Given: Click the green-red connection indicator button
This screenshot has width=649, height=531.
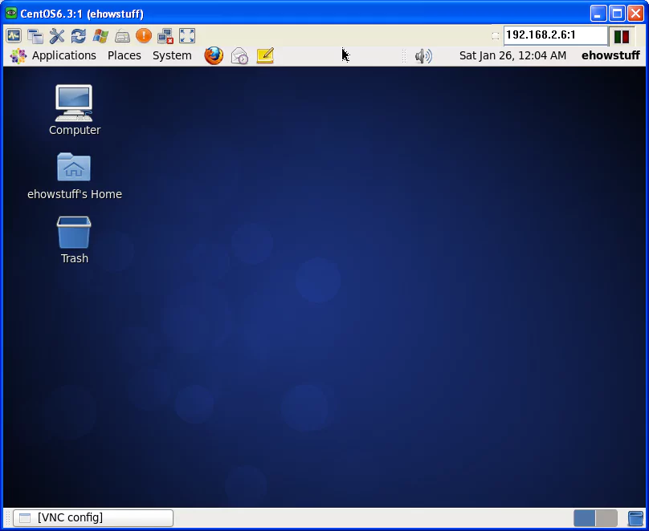Looking at the screenshot, I should coord(621,36).
